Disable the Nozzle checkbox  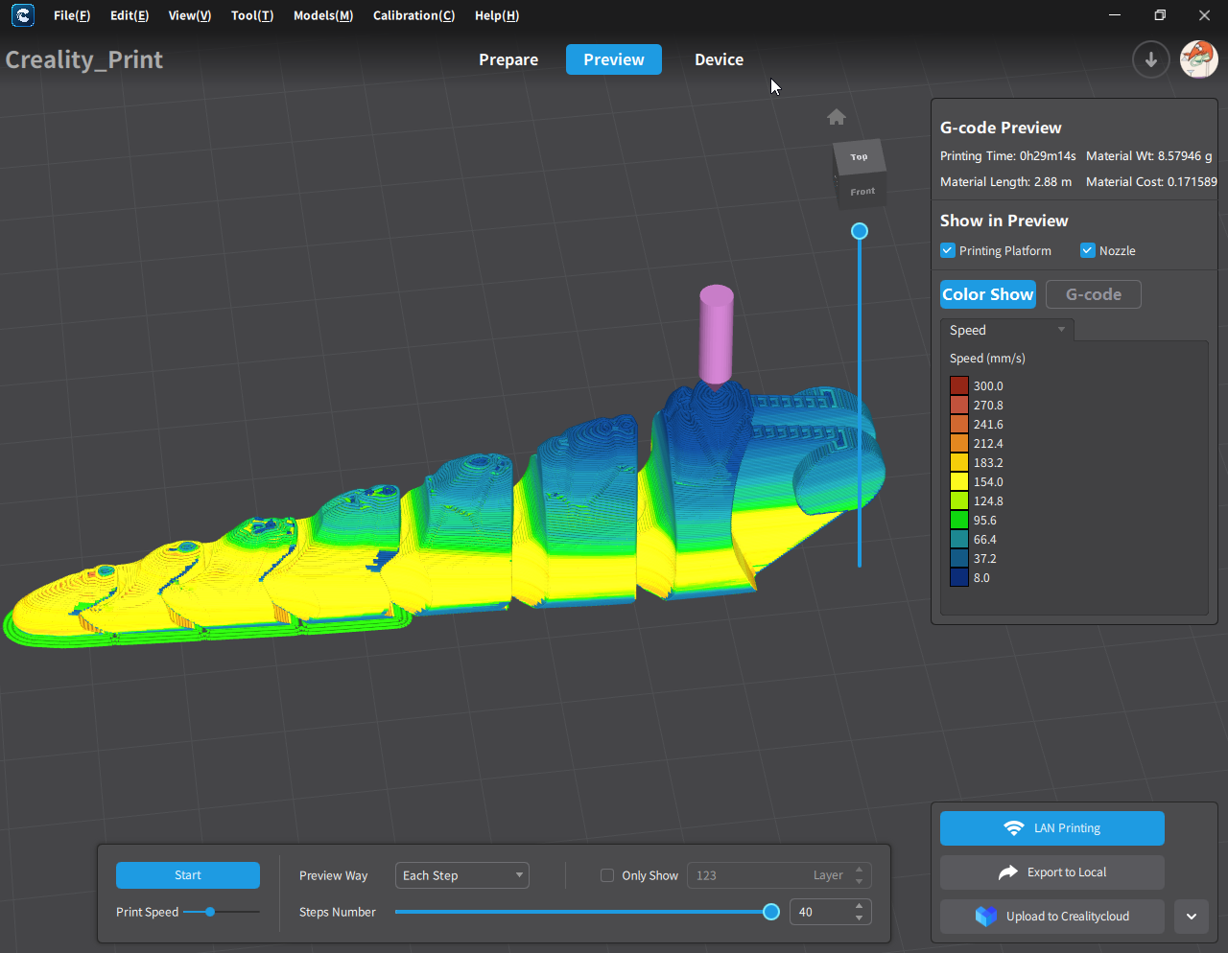(x=1088, y=251)
